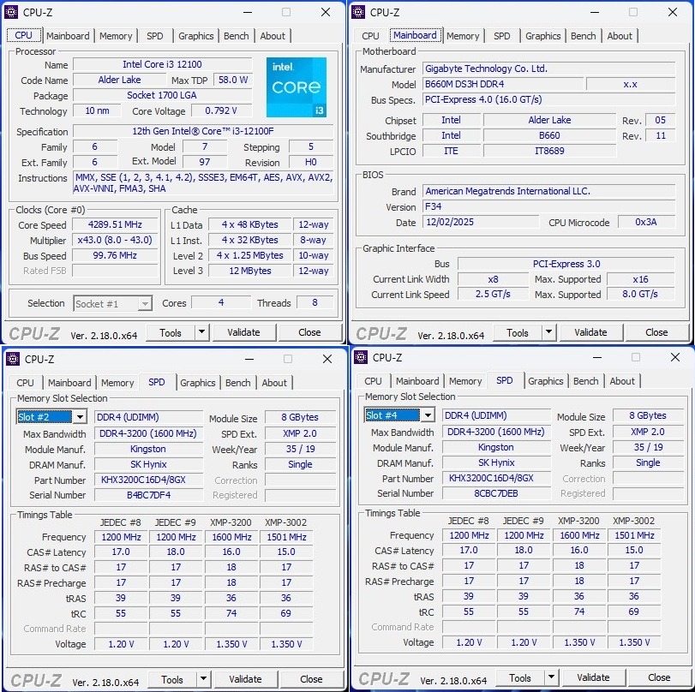Click Validate button in Slot #2 window
695x692 pixels.
[246, 679]
